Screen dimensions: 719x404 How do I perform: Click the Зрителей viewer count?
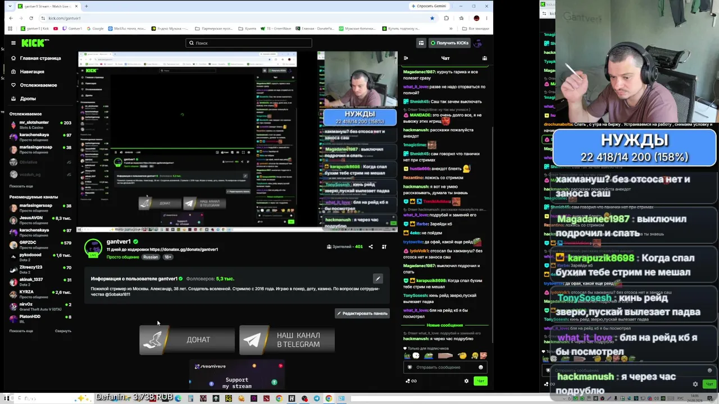point(345,247)
